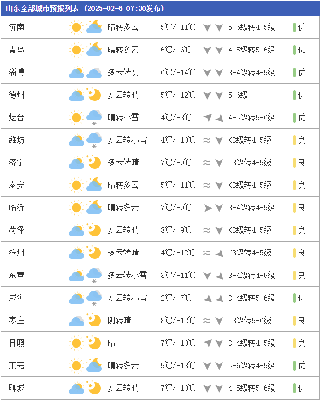321x401 pixels.
Task: Click the breeze wind symbol for 潍坊
Action: pos(207,140)
